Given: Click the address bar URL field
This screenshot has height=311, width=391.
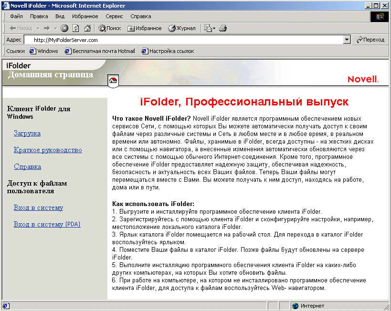Looking at the screenshot, I should coord(184,40).
